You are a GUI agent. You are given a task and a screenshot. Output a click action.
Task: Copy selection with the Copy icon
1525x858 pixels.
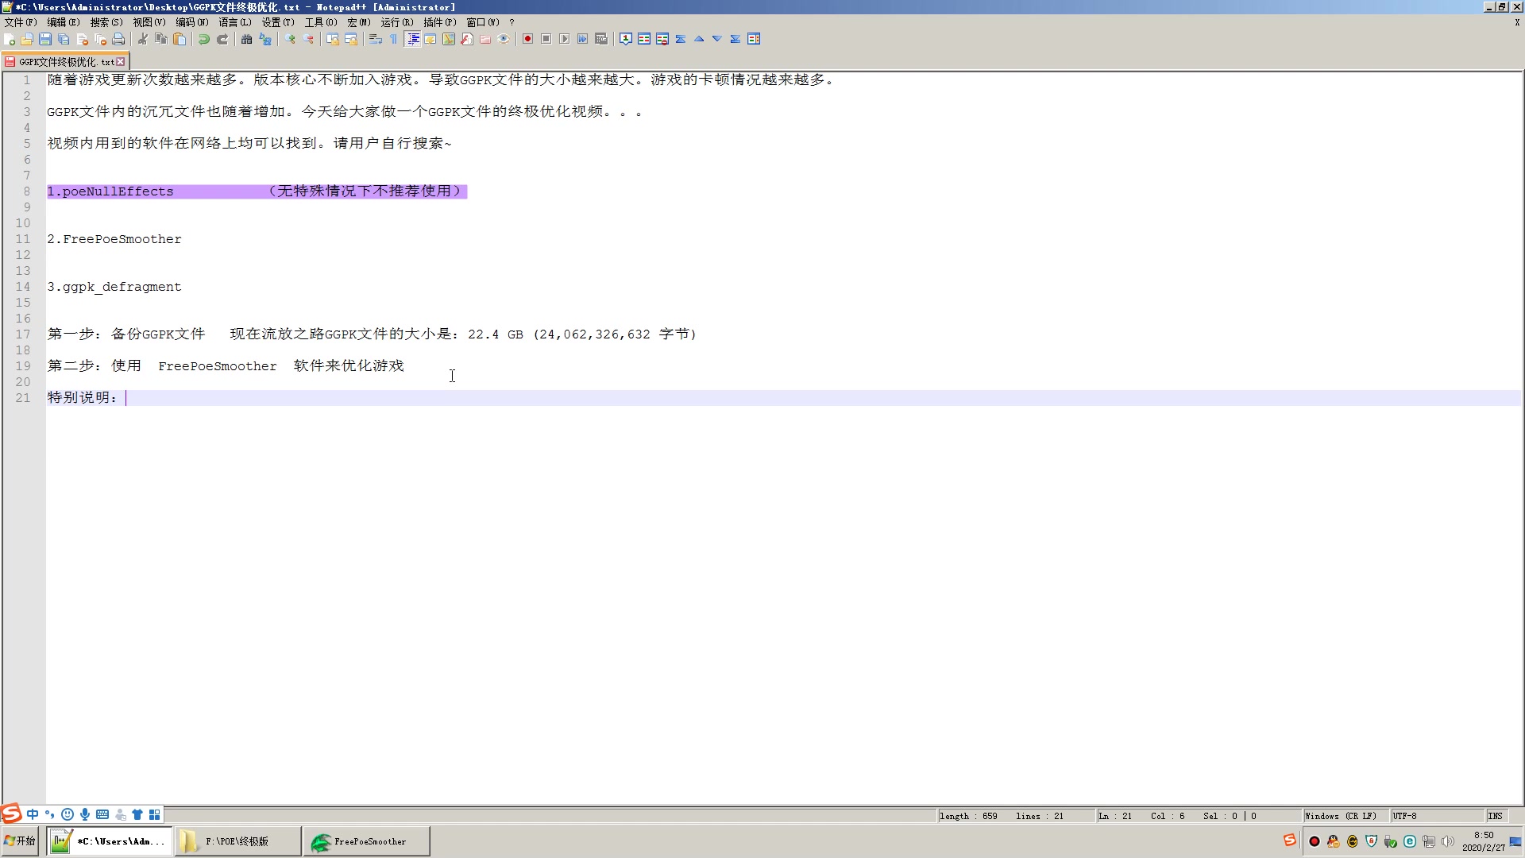(x=161, y=39)
